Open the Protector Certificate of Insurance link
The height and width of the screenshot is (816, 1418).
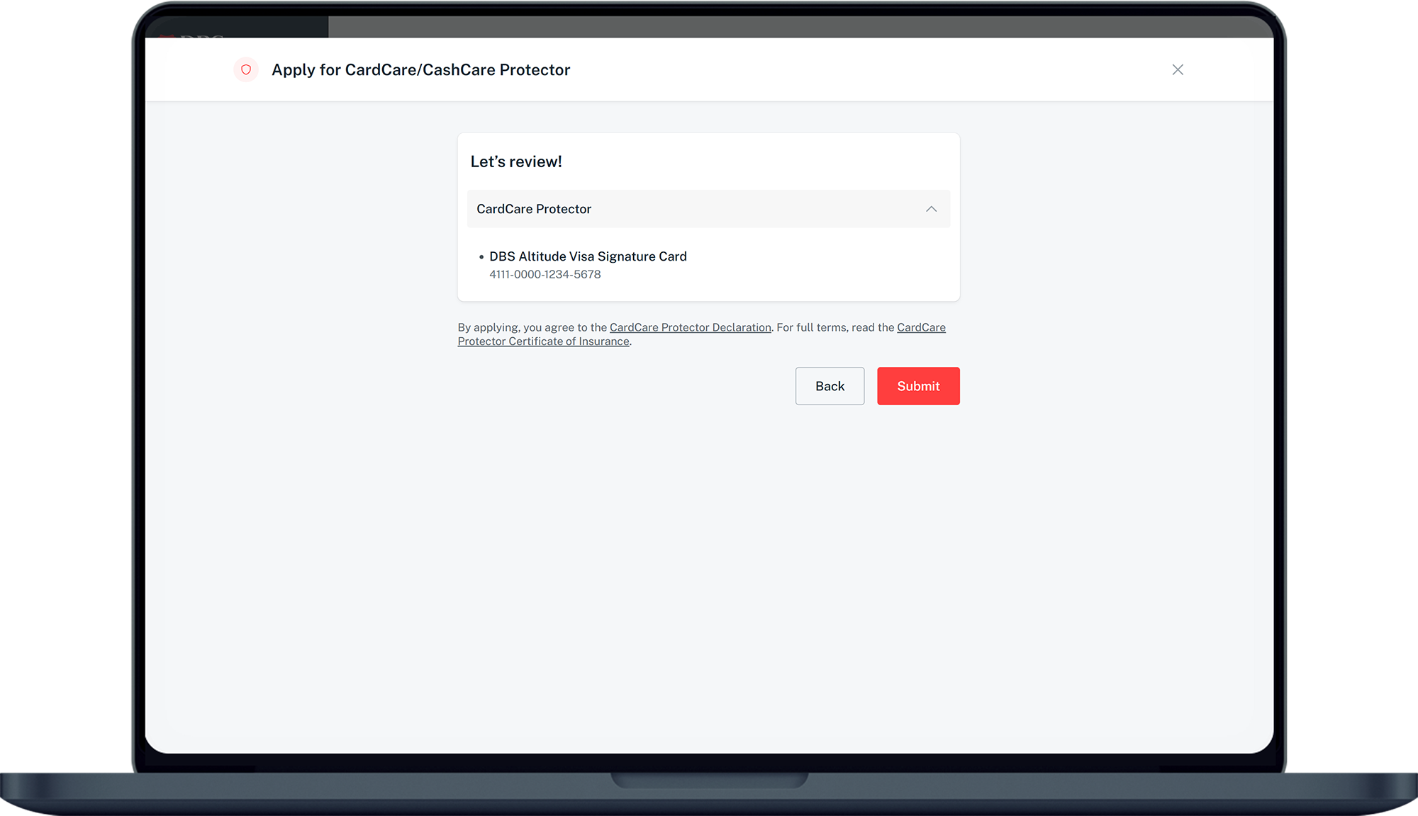[x=543, y=341]
